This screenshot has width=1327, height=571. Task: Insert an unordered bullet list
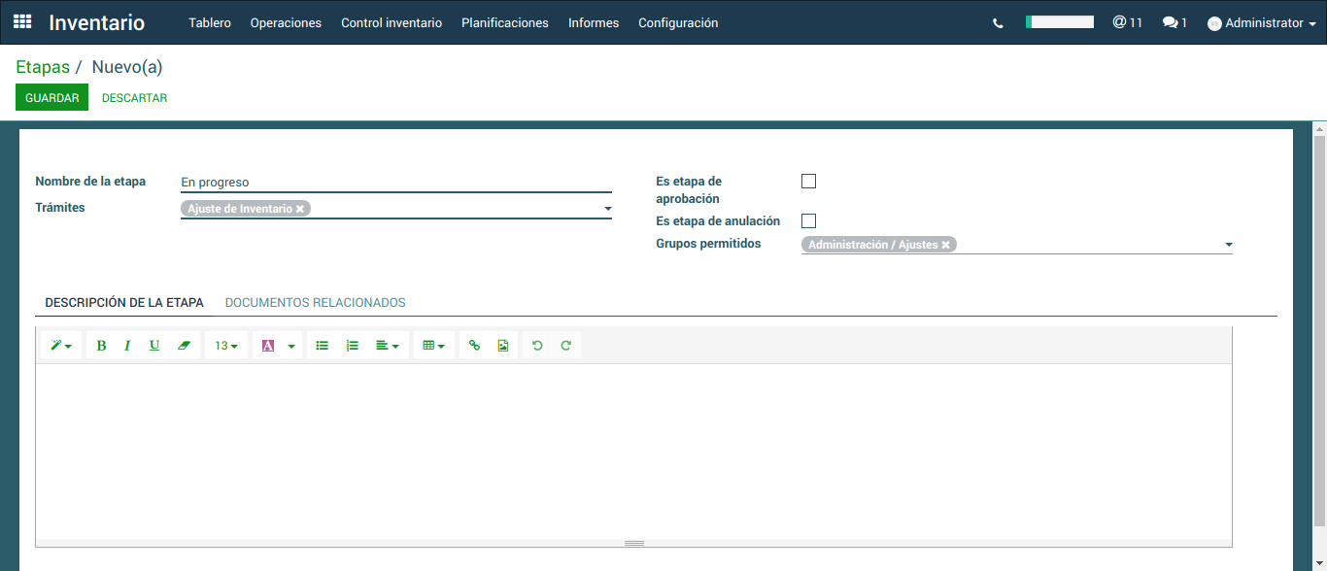[323, 346]
